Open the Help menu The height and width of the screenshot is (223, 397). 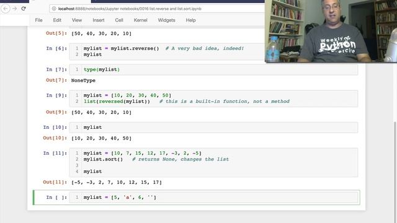pos(190,20)
